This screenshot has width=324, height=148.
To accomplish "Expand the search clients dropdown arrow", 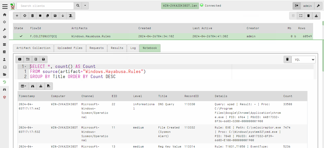I will coord(85,6).
